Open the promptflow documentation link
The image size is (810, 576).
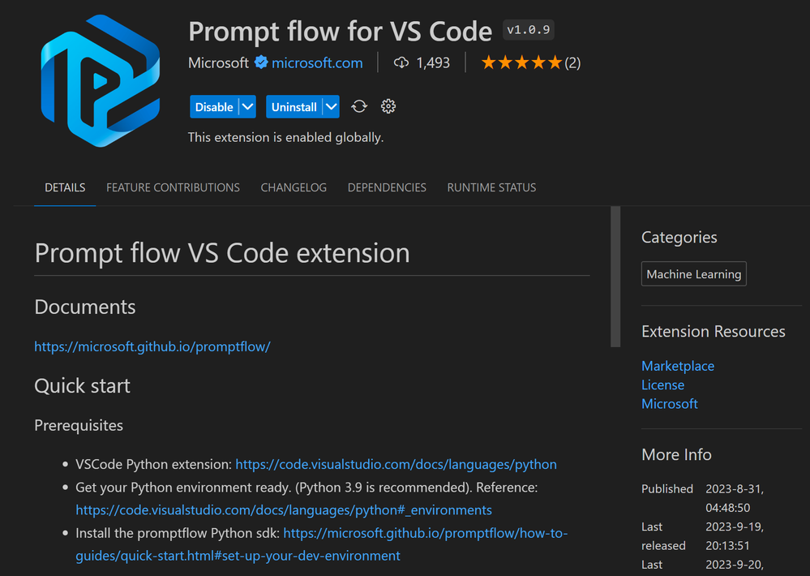click(152, 346)
